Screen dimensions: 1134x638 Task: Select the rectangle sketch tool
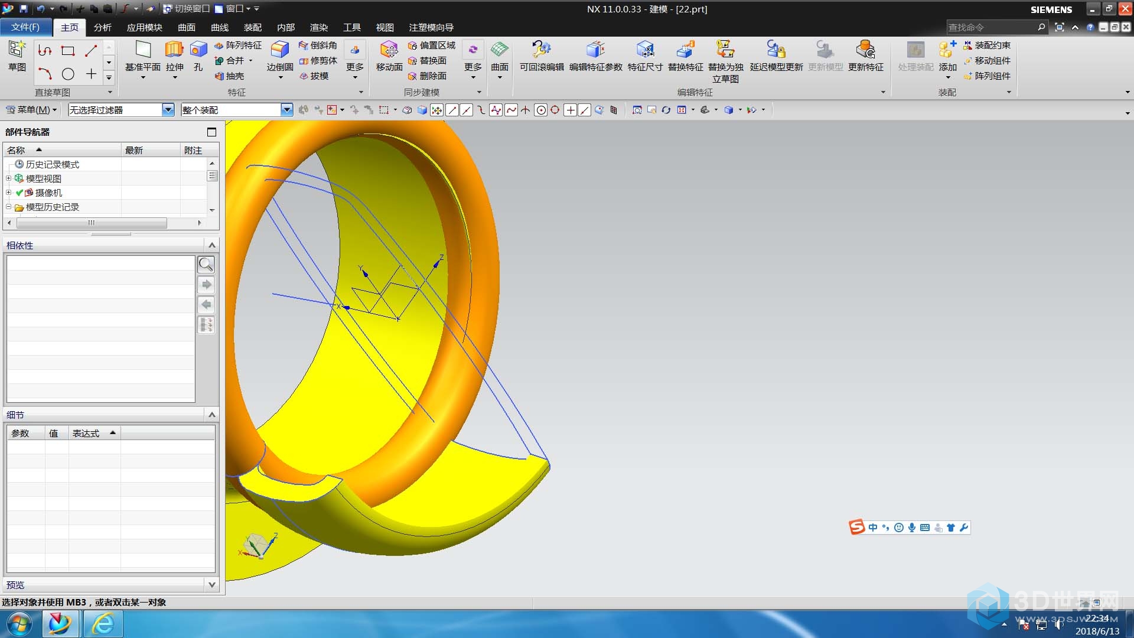pos(68,51)
